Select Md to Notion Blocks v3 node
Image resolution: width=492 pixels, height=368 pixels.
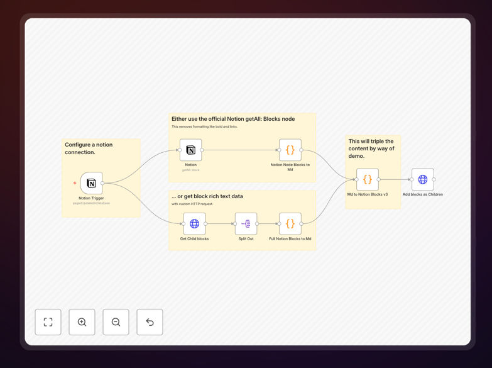pos(368,179)
